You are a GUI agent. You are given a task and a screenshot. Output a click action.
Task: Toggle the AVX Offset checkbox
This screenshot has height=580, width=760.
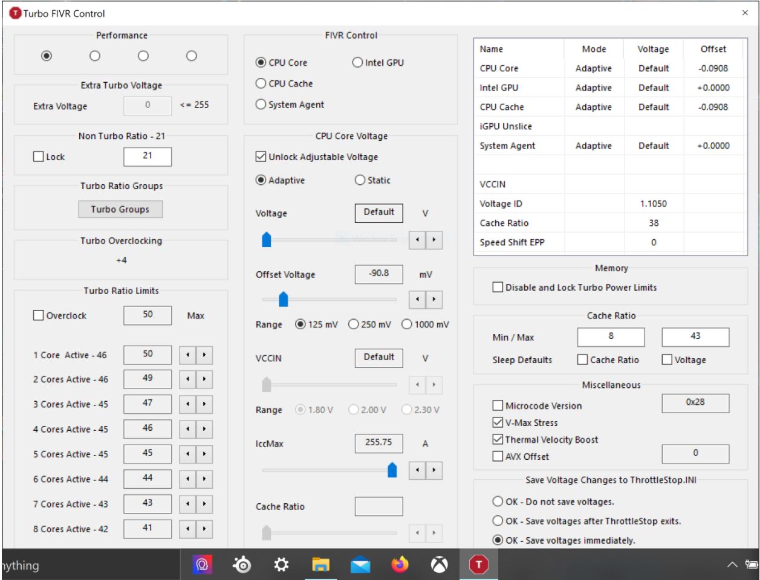(498, 457)
